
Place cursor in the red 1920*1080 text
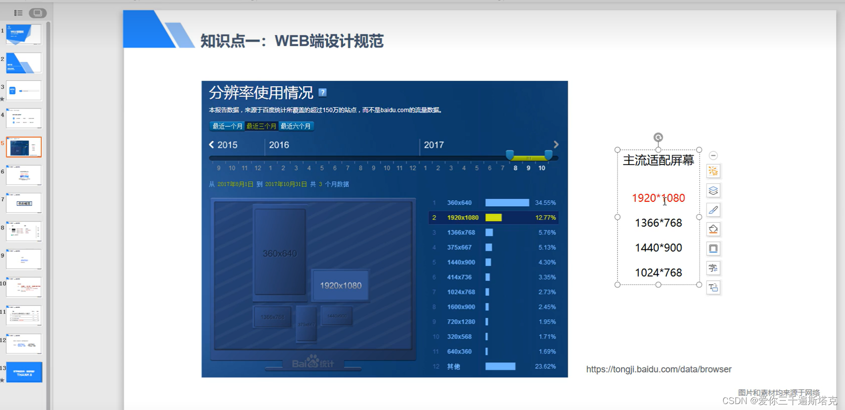coord(658,198)
